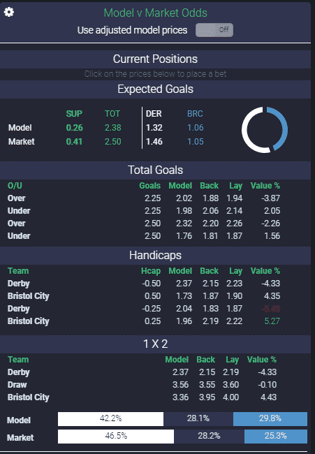Image resolution: width=315 pixels, height=454 pixels.
Task: Open settings via the gear icon
Action: pos(9,12)
